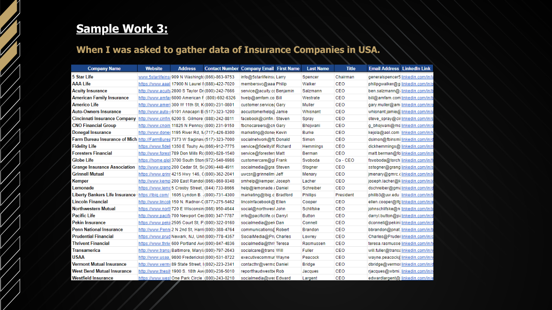
Task: Select the Contact Number column header
Action: (221, 68)
